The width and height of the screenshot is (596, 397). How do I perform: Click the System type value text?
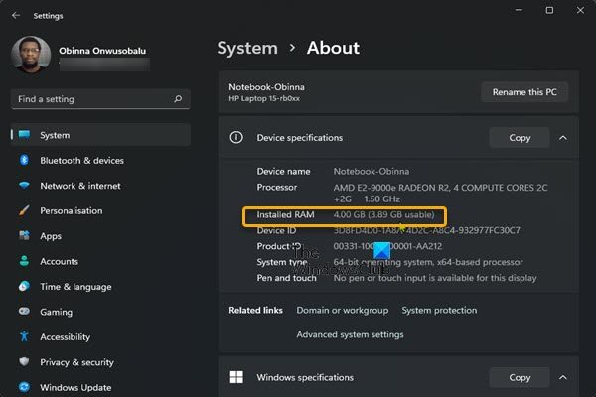click(428, 262)
